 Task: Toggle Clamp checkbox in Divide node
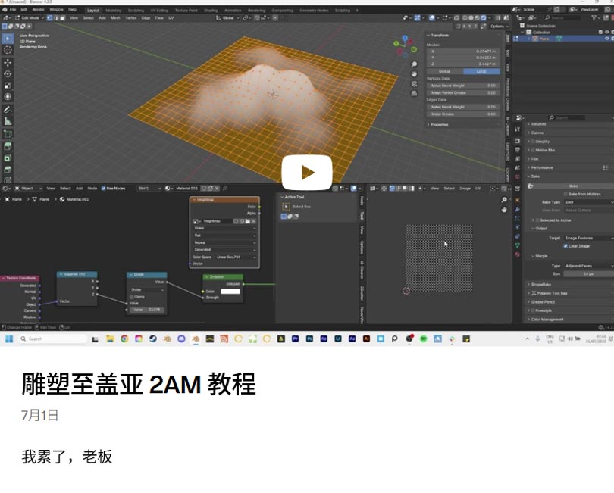click(x=131, y=296)
